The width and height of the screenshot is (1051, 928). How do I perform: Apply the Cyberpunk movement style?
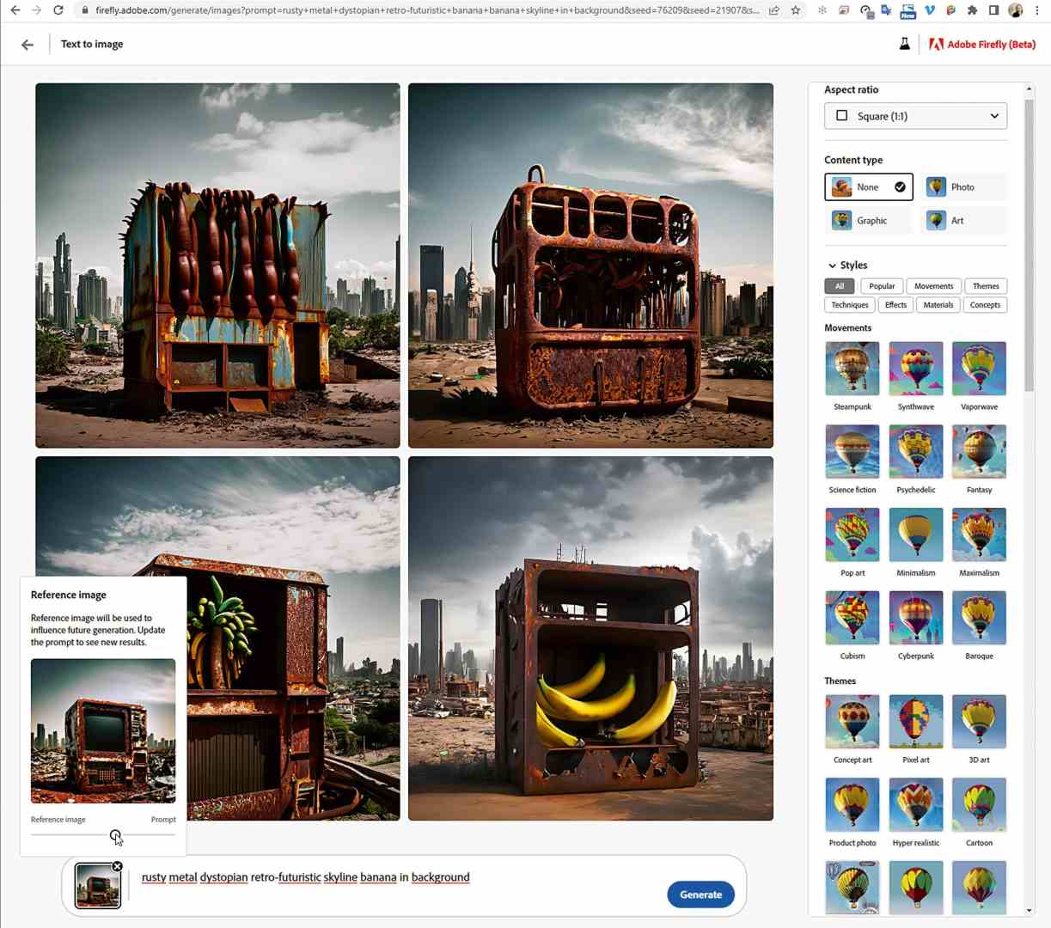[915, 617]
